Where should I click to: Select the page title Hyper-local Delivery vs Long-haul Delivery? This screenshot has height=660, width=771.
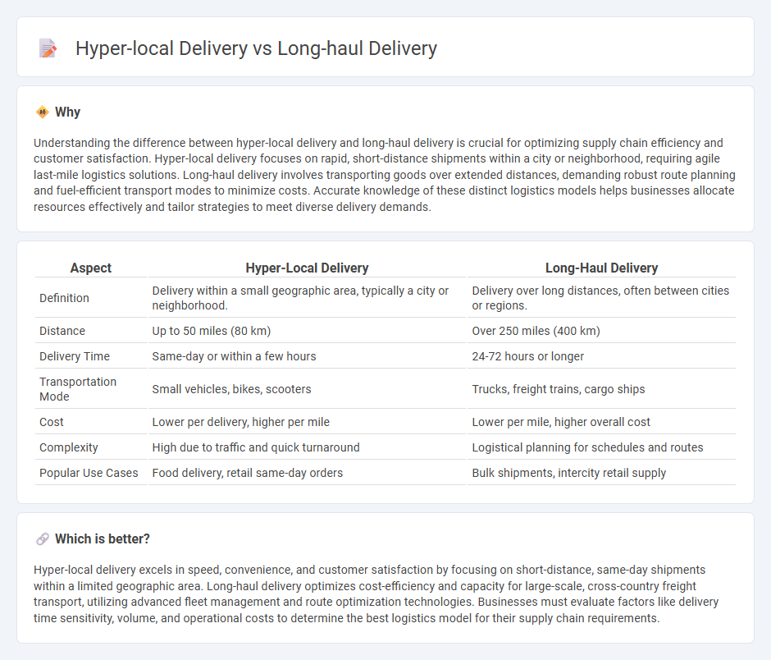pyautogui.click(x=256, y=48)
